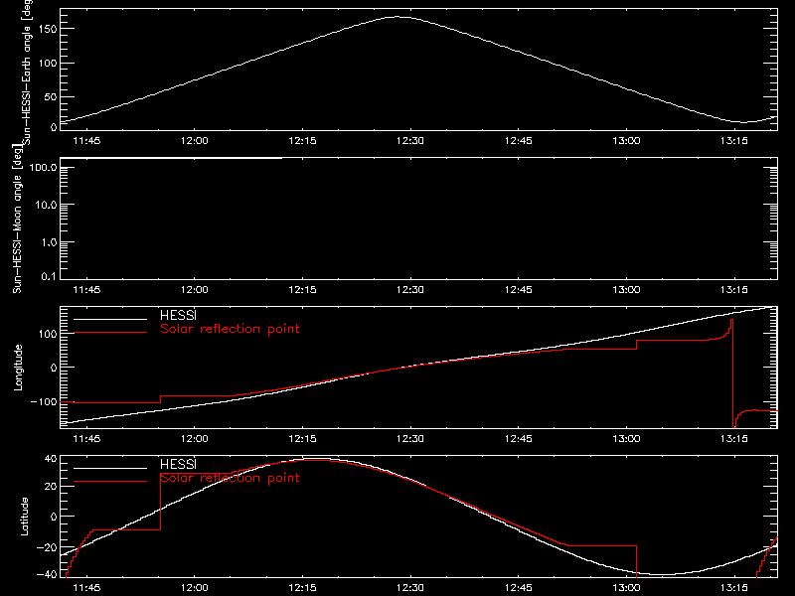Viewport: 795px width, 596px height.
Task: Click the red vertical drop near 13:15 in Longitude plot
Action: [733, 373]
